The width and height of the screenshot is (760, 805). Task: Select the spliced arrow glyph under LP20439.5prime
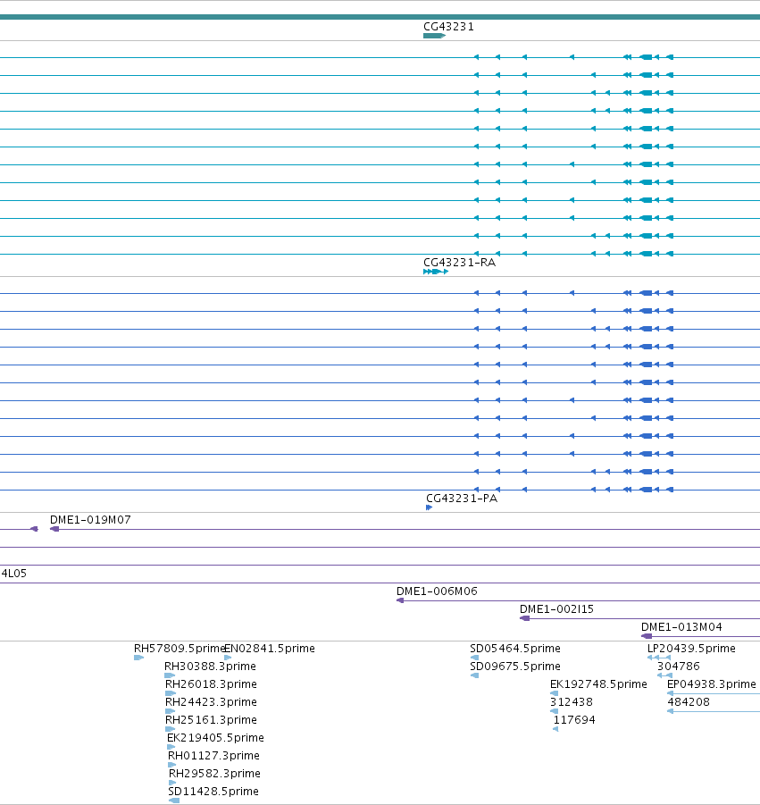point(659,658)
